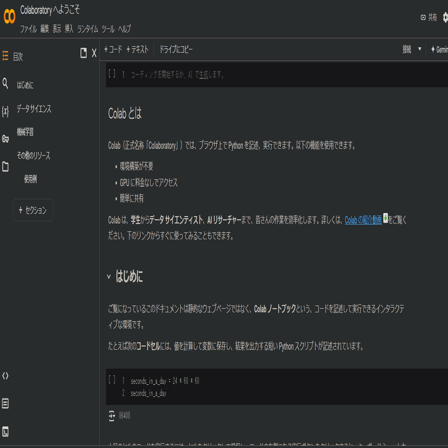
Task: Run the seconds_in_a_day code cell
Action: point(112,380)
